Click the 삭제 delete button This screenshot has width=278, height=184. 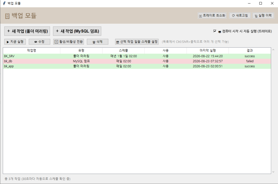click(x=97, y=42)
